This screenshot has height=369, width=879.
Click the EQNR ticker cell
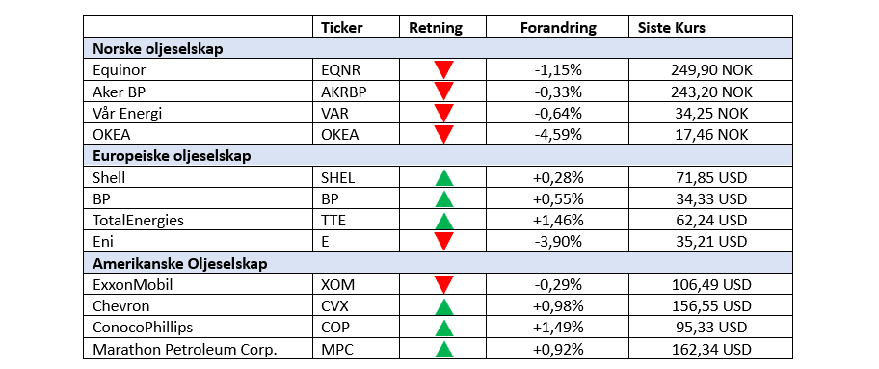pos(356,70)
